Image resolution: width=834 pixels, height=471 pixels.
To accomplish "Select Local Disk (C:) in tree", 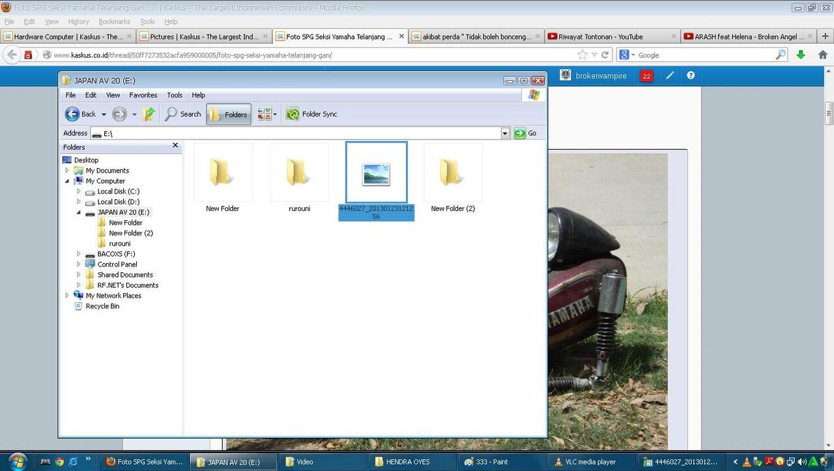I will 118,192.
